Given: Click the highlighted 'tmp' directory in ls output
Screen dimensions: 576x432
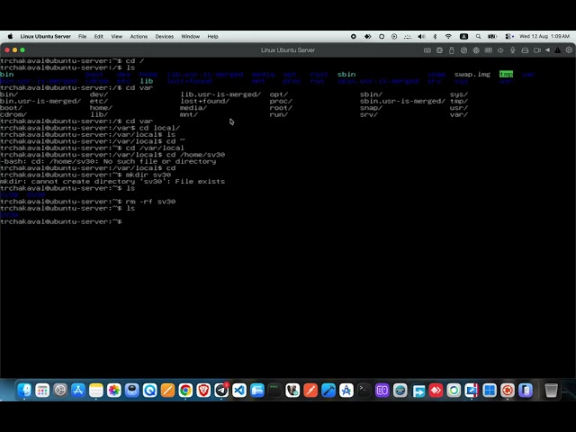Looking at the screenshot, I should tap(506, 74).
